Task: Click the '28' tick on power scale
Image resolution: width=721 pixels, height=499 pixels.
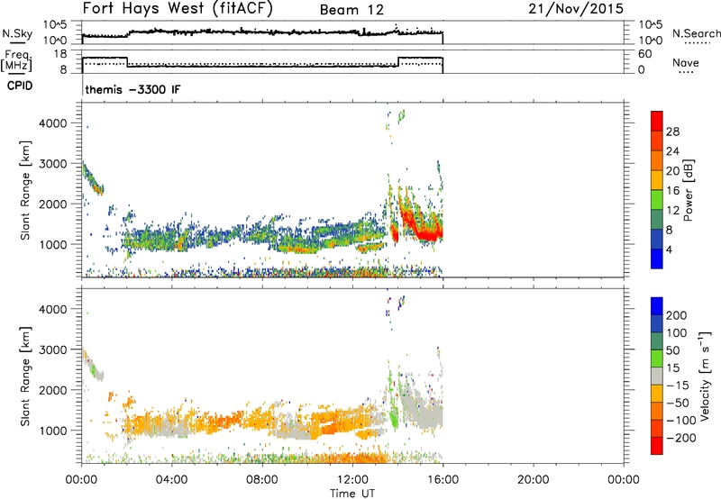Action: pos(672,132)
